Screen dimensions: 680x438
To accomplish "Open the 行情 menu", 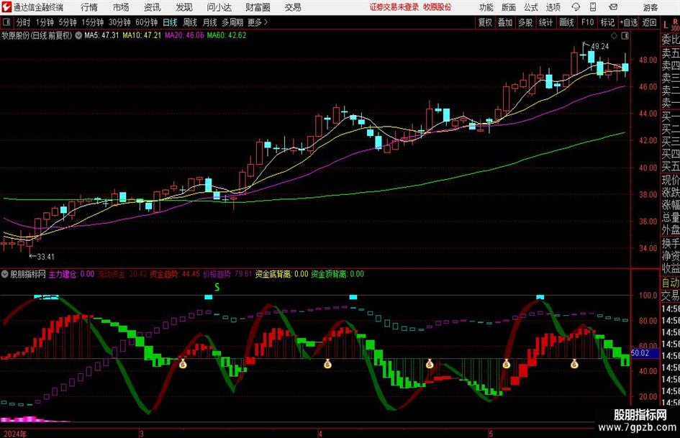I will pyautogui.click(x=89, y=7).
